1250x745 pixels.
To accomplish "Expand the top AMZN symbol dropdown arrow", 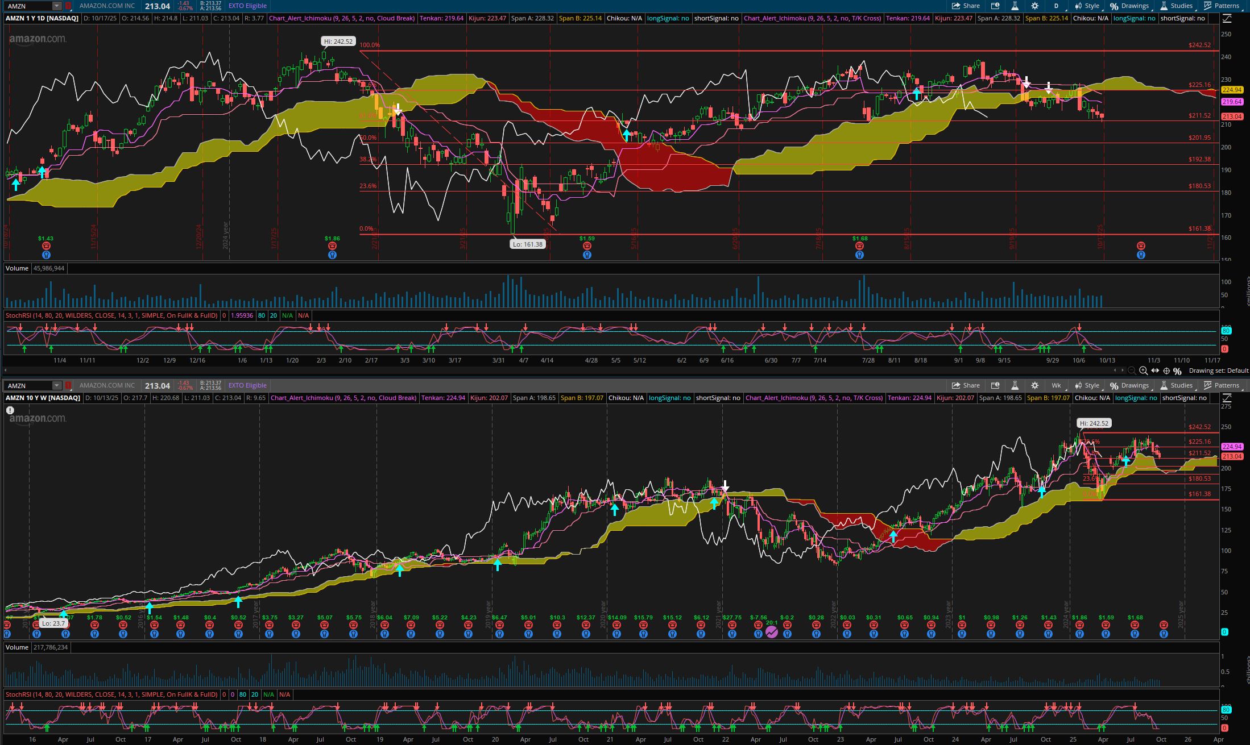I will (56, 6).
